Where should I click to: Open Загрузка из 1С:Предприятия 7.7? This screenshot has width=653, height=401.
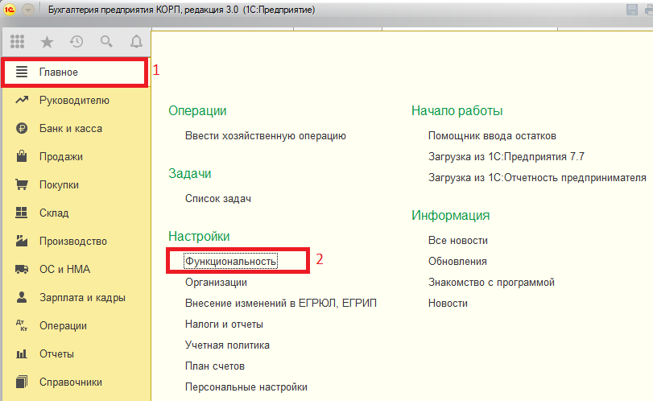coord(506,156)
